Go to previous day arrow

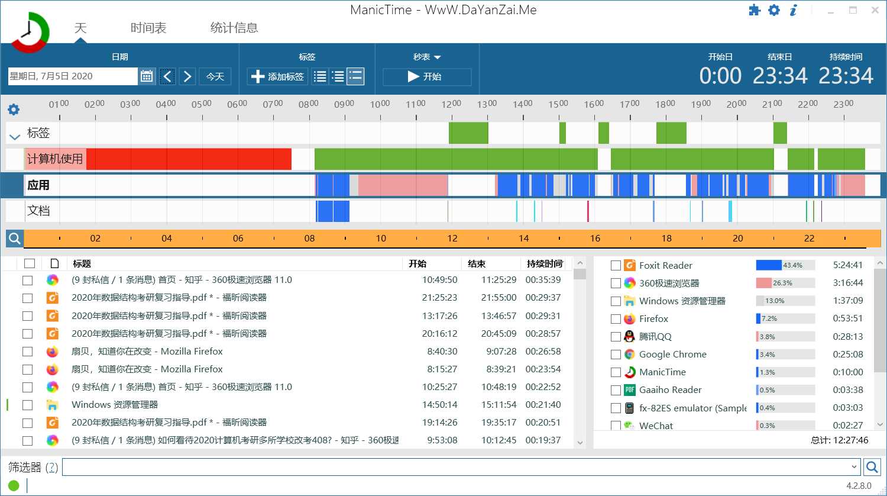[x=167, y=76]
